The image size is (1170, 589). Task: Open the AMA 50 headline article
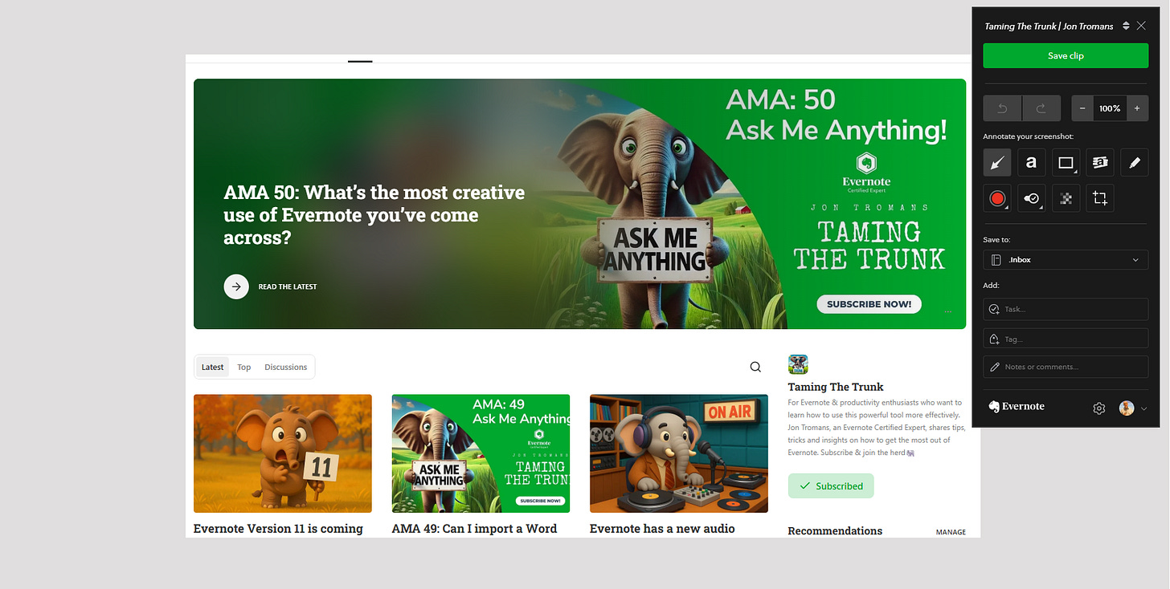[x=374, y=215]
